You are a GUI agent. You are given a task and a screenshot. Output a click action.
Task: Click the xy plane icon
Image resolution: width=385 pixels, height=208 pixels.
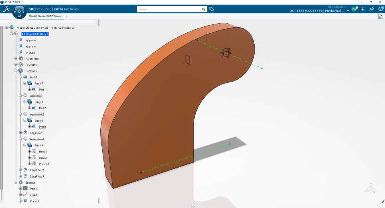[x=21, y=40]
